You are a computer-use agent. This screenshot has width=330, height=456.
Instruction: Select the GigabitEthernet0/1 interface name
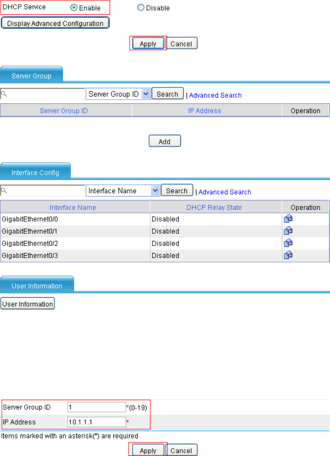coord(30,231)
